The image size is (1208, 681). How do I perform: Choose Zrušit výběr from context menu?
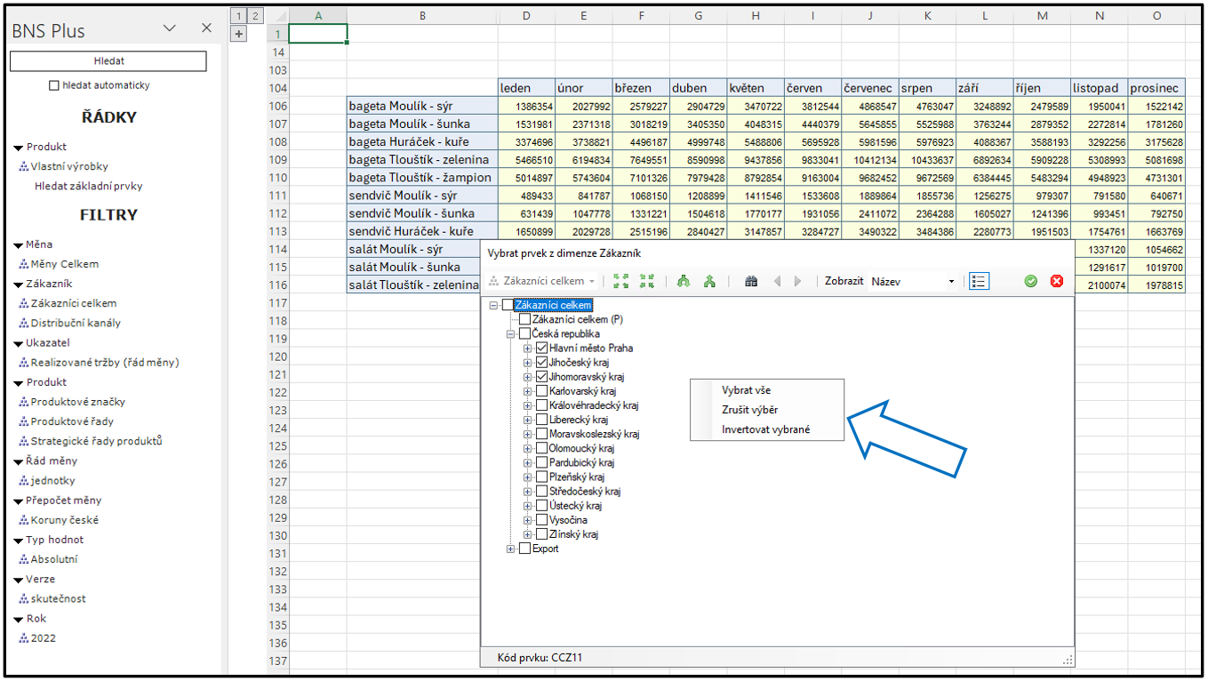[749, 410]
